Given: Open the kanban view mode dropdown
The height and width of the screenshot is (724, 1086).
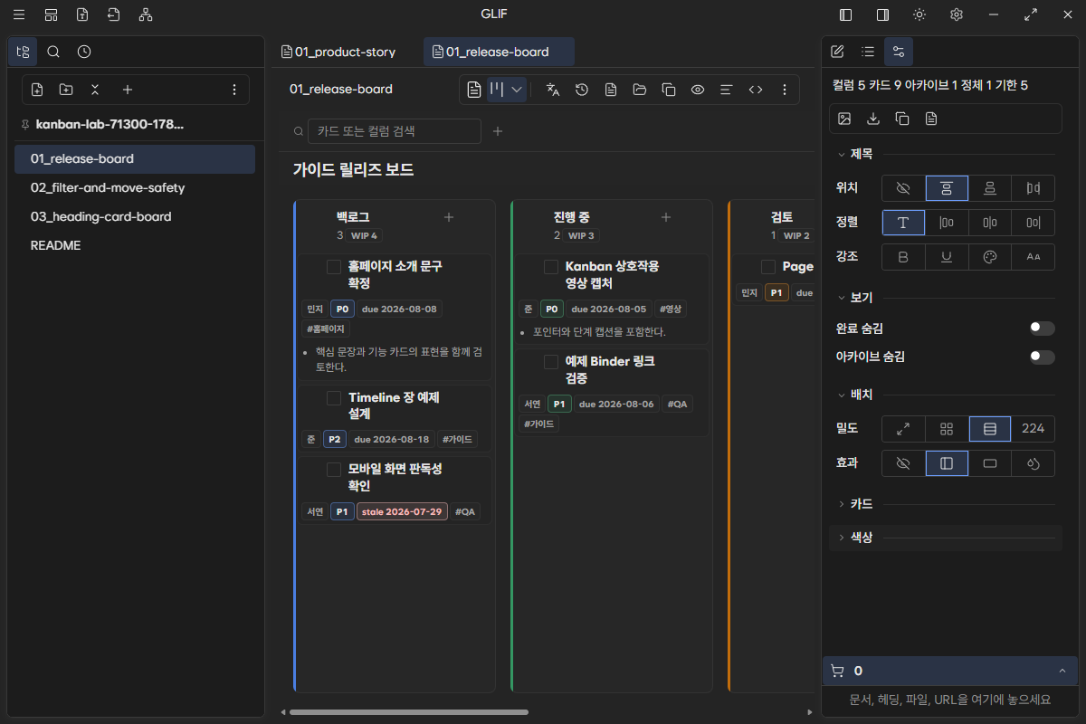Looking at the screenshot, I should tap(517, 90).
